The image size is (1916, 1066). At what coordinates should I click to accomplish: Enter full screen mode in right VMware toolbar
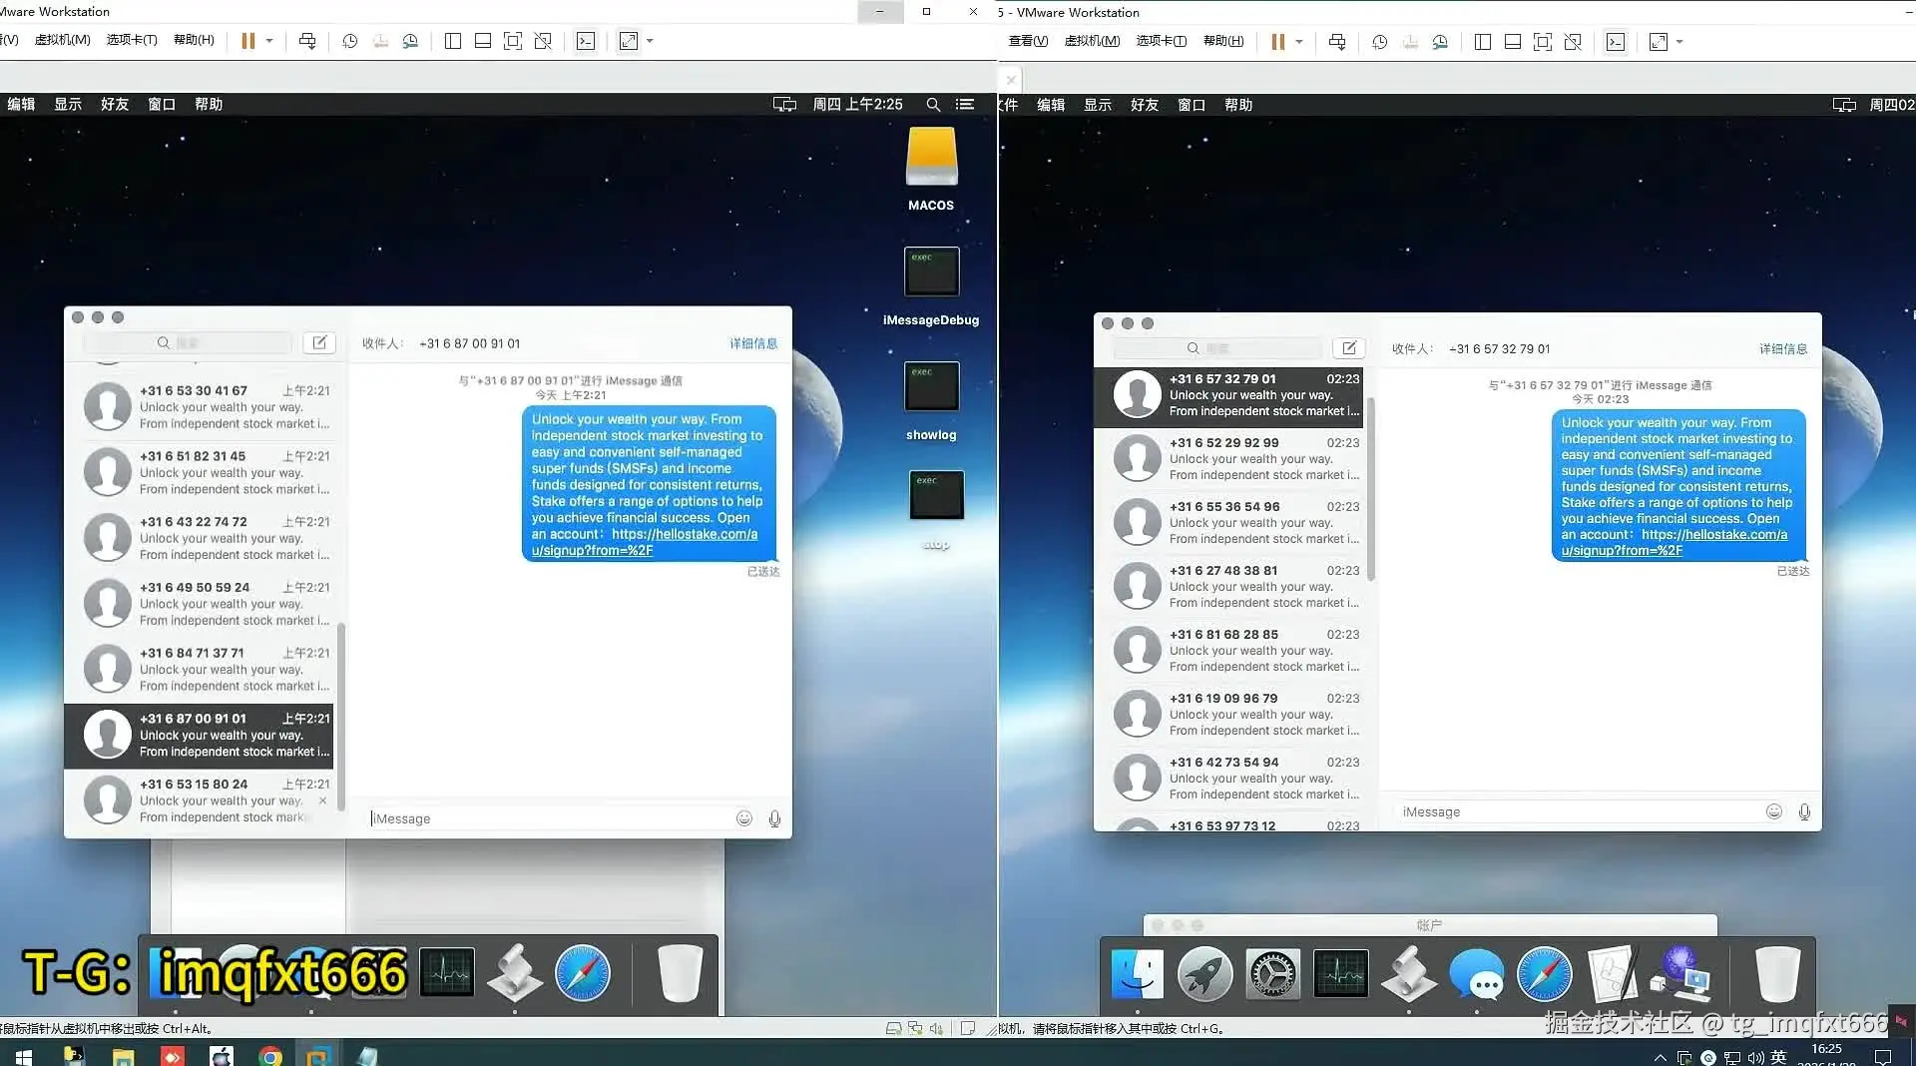coord(1543,42)
